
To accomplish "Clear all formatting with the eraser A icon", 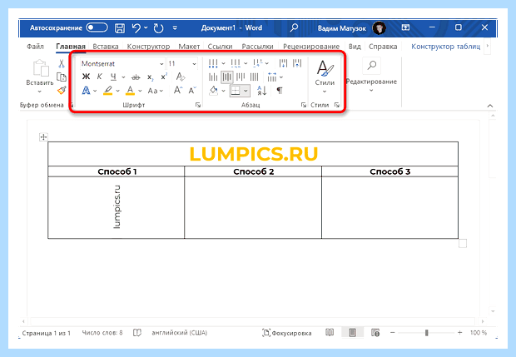I will [x=181, y=77].
